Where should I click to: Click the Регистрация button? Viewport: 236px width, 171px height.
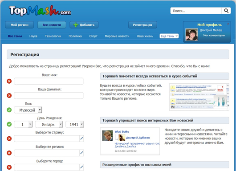(142, 24)
